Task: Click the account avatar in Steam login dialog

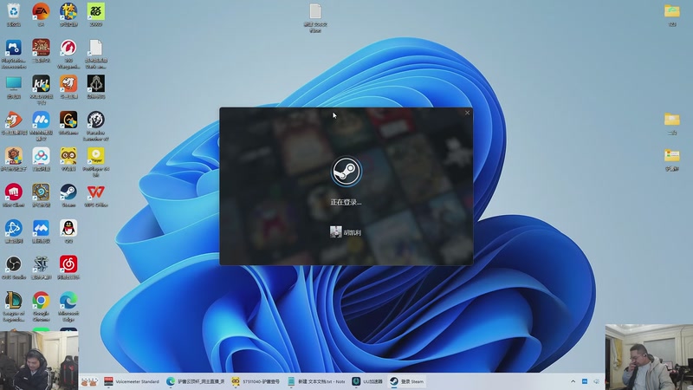Action: coord(336,231)
